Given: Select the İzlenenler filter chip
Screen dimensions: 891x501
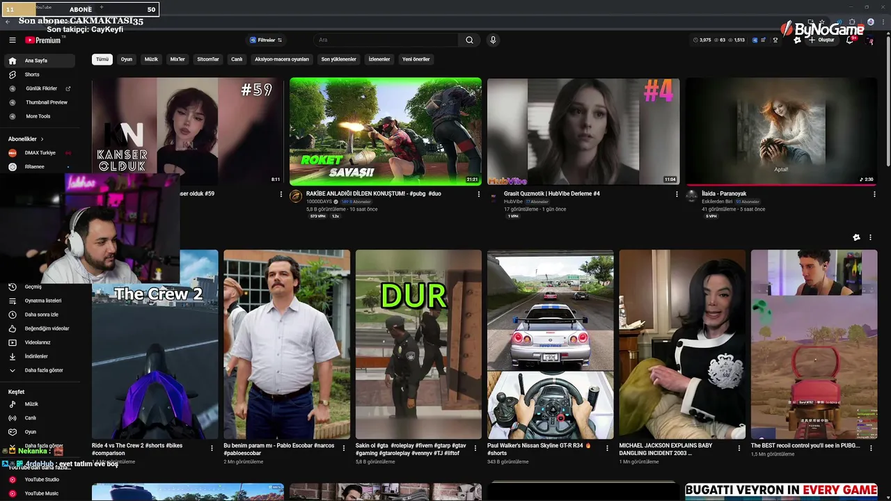Looking at the screenshot, I should click(379, 59).
